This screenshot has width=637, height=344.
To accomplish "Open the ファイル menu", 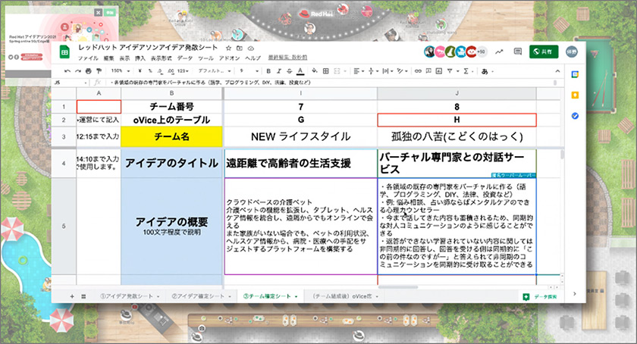I will click(x=88, y=58).
